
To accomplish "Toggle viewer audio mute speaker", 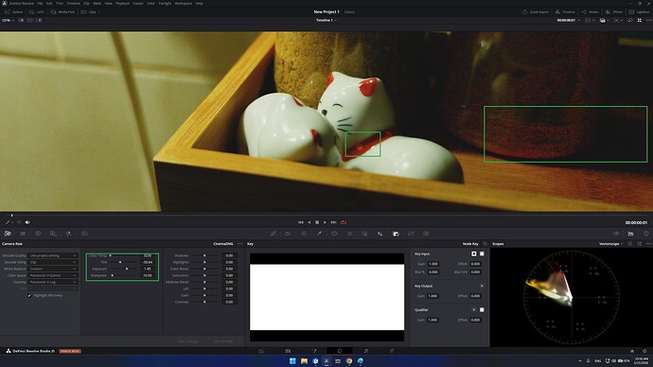I will pos(27,222).
